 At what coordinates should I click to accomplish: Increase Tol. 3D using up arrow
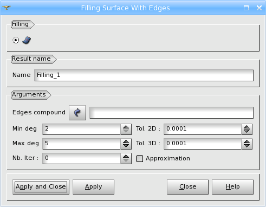click(246, 141)
